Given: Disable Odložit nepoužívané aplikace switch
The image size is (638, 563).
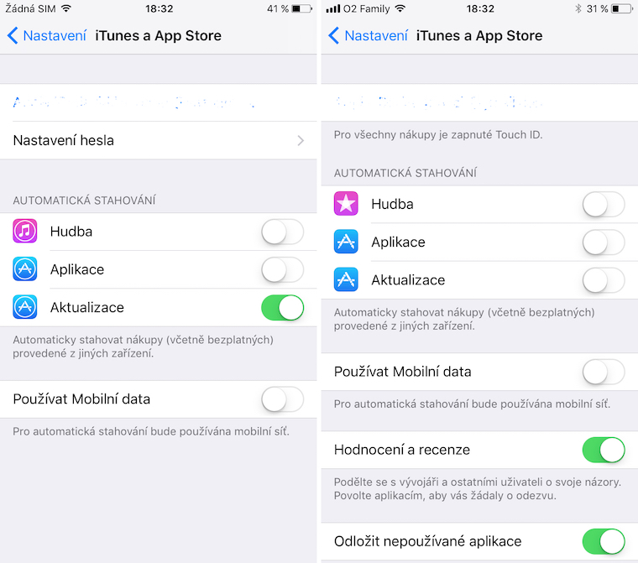Looking at the screenshot, I should click(x=604, y=541).
